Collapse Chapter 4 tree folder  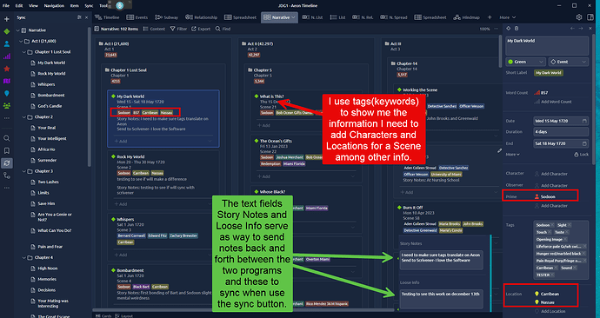(24, 257)
